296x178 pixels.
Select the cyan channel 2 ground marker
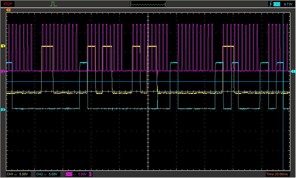click(3, 109)
